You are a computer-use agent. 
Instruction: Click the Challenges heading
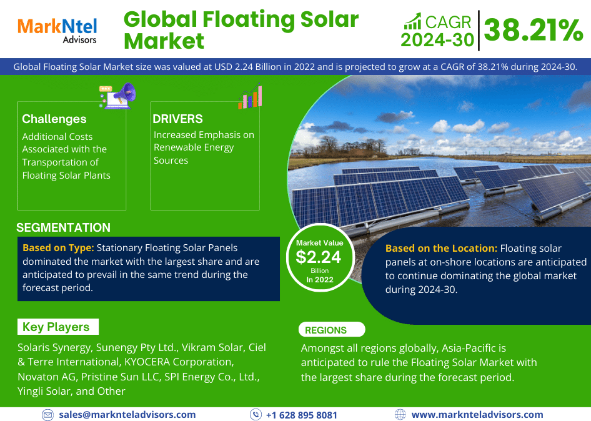[x=54, y=119]
